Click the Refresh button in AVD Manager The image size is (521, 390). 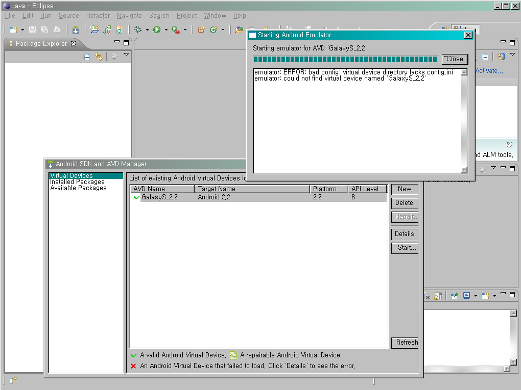pyautogui.click(x=405, y=343)
